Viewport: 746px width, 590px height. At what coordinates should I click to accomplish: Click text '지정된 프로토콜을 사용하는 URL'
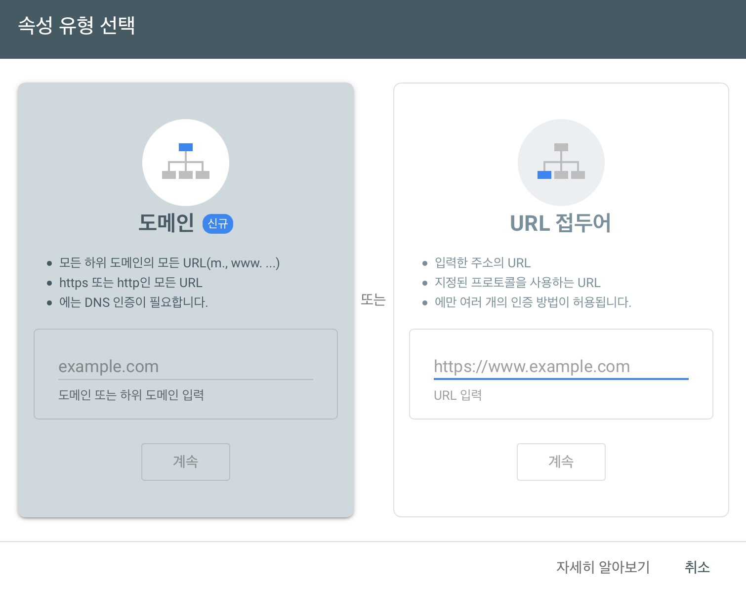tap(518, 283)
